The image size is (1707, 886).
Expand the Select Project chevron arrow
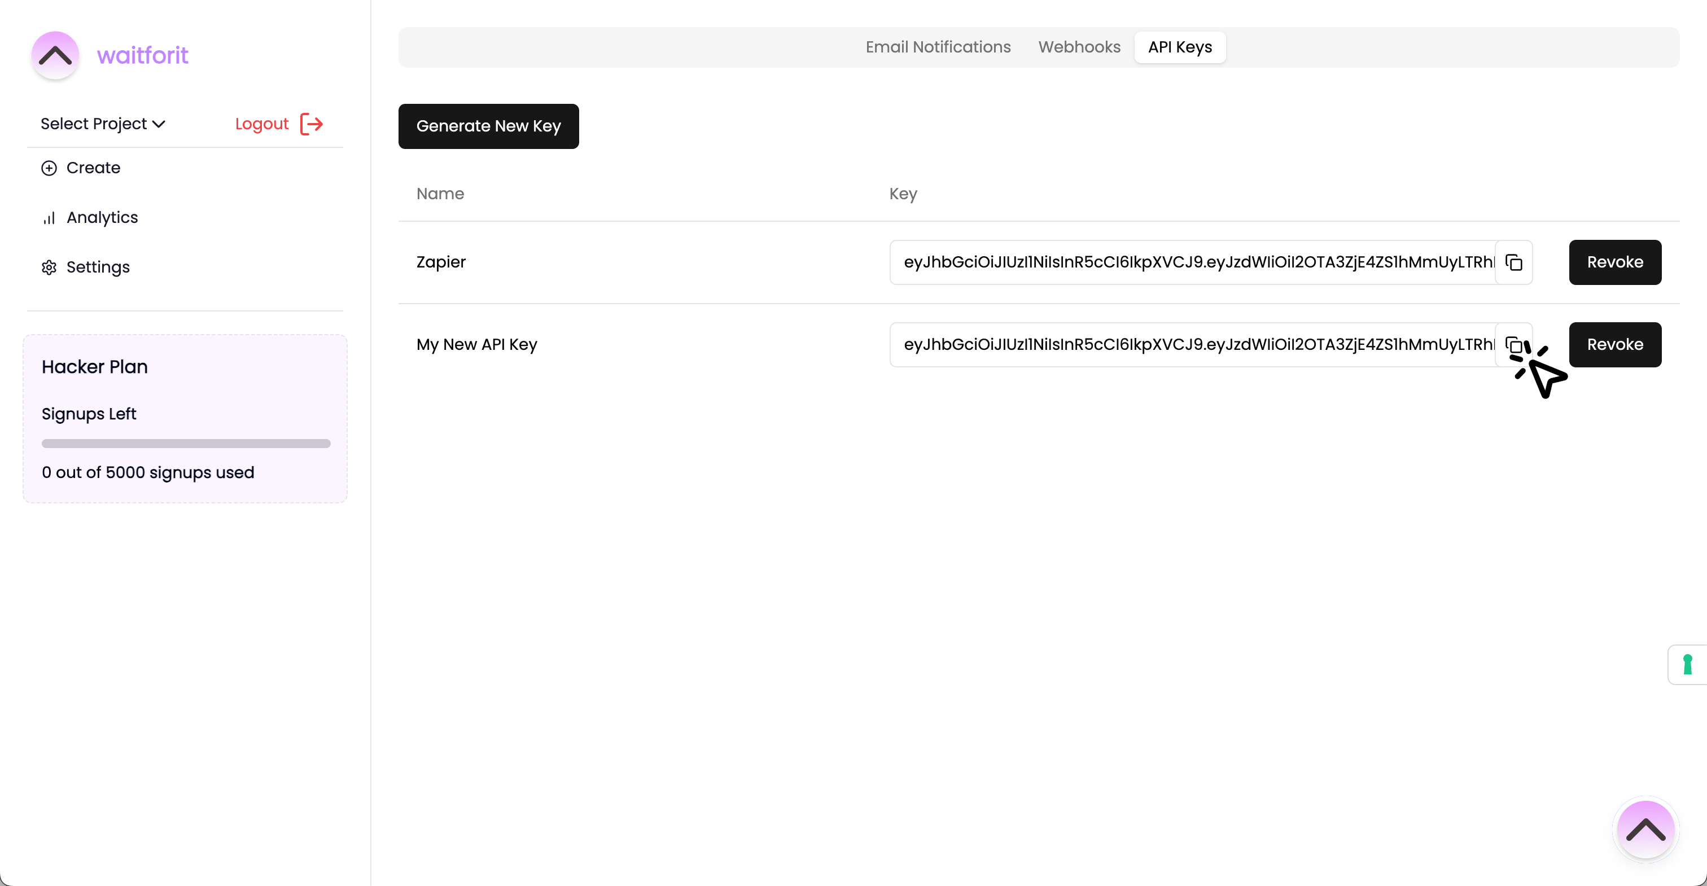point(159,123)
